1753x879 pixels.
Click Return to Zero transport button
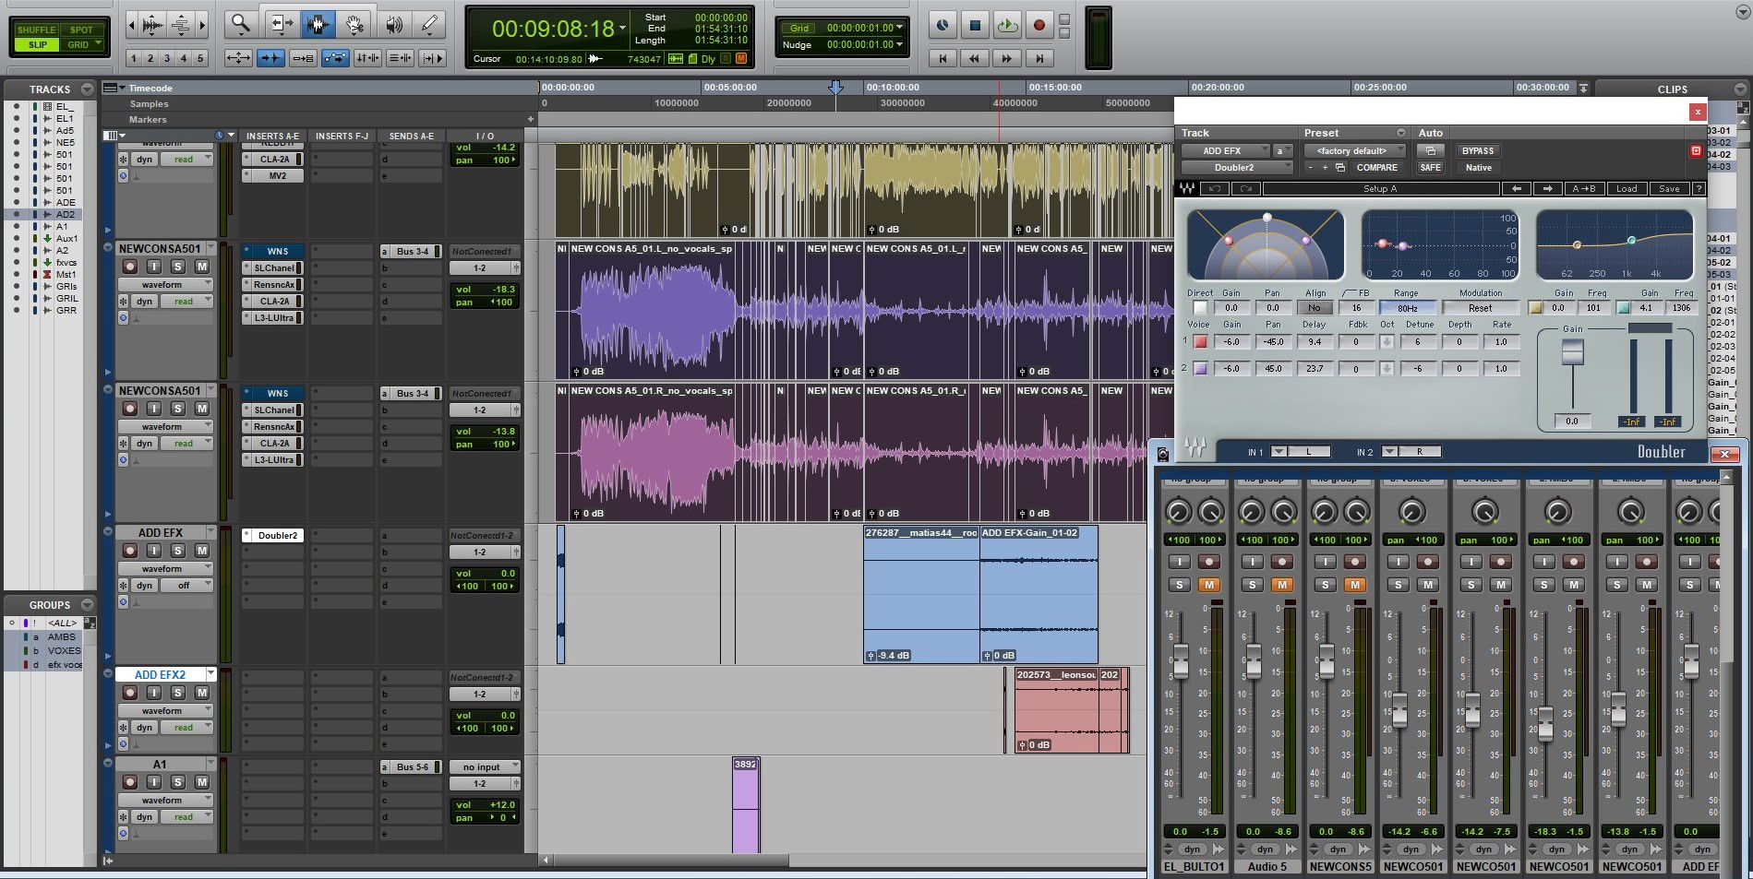(943, 58)
